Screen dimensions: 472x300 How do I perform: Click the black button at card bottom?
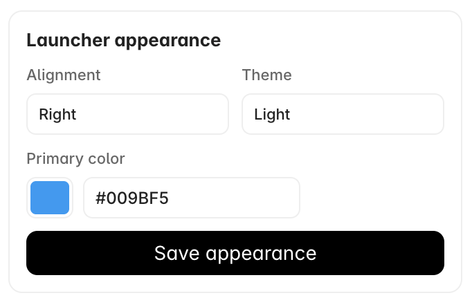pos(235,253)
